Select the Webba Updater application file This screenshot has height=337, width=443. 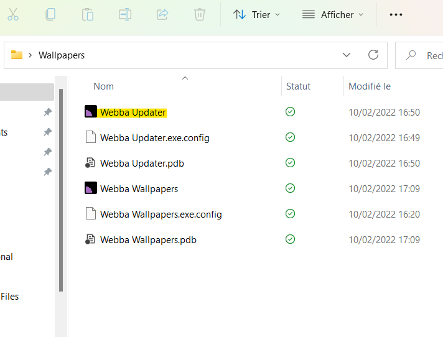(133, 113)
